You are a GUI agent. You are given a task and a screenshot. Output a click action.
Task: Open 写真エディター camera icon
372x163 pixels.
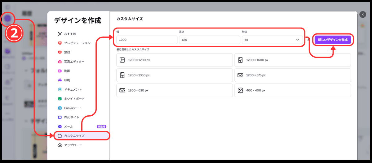pyautogui.click(x=60, y=62)
